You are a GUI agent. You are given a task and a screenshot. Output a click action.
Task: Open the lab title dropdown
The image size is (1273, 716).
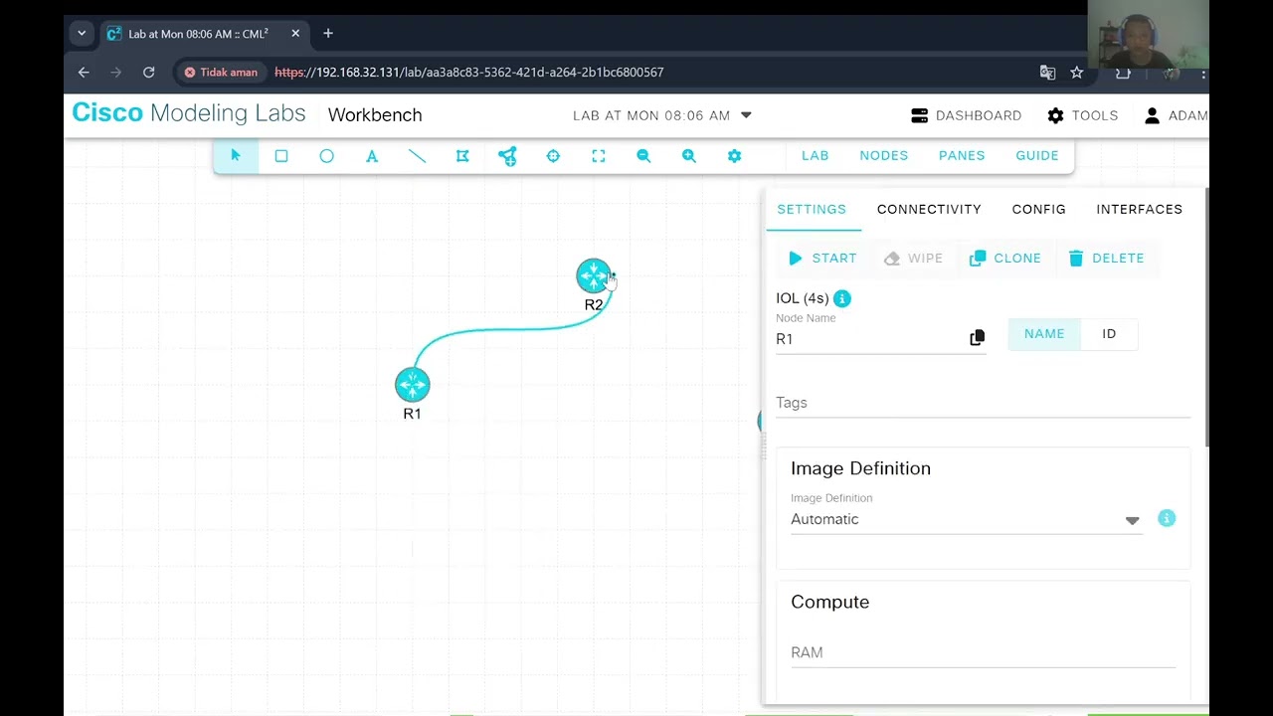tap(662, 115)
